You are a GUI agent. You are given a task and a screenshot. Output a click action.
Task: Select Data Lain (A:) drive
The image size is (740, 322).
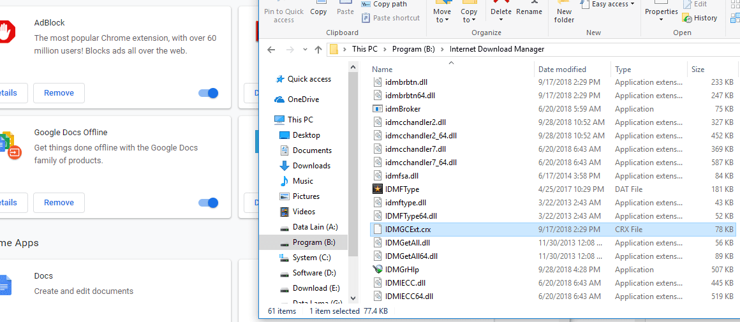[x=309, y=227]
